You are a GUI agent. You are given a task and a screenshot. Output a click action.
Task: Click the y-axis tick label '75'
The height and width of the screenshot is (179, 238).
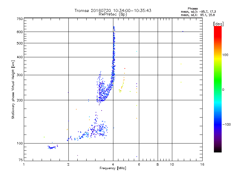tap(21, 160)
